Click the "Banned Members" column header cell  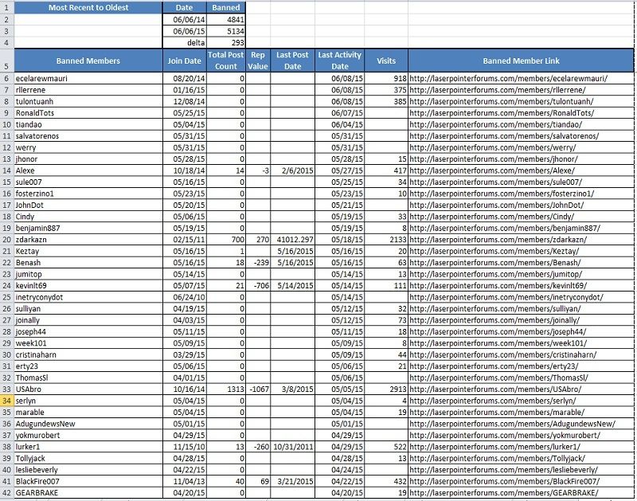[x=88, y=61]
